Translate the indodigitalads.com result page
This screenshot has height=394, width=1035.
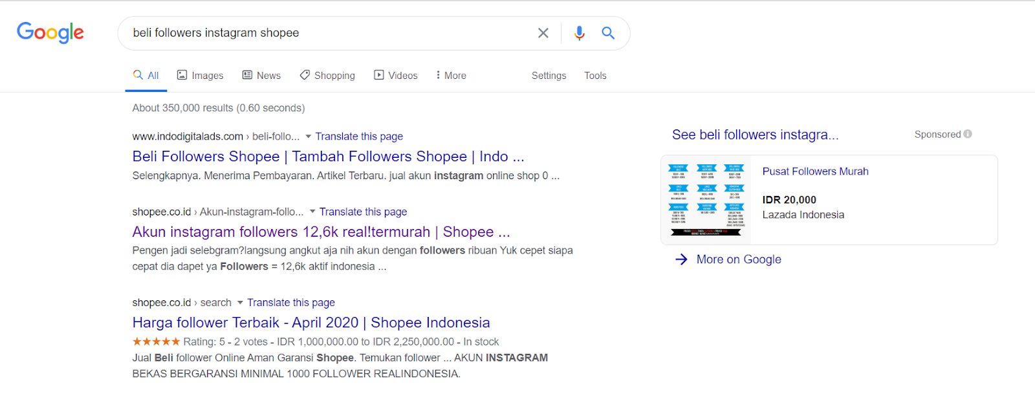[x=359, y=137]
